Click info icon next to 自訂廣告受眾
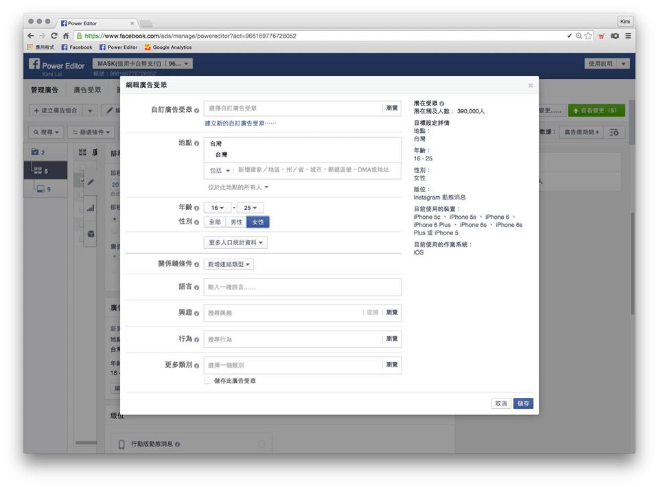The width and height of the screenshot is (659, 487). (196, 110)
